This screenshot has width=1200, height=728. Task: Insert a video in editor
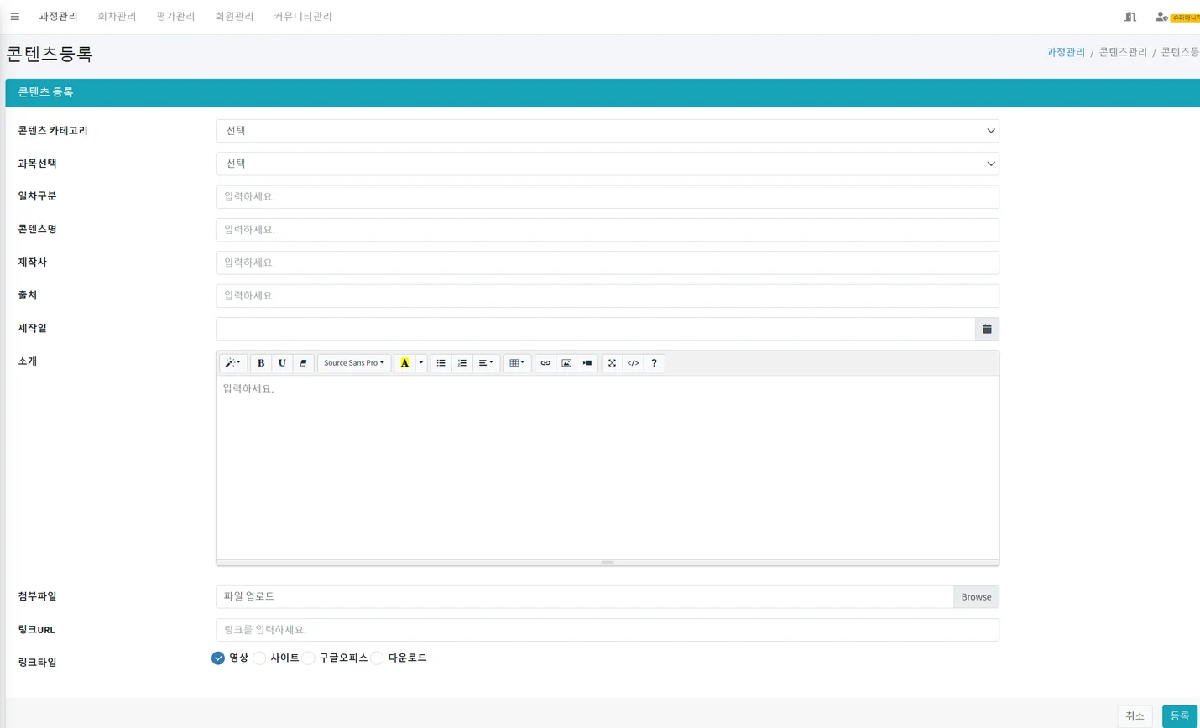click(x=587, y=363)
